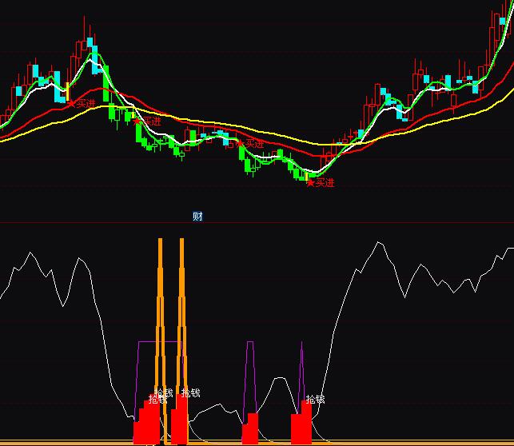
Task: Click the red divider line between panels
Action: (256, 223)
